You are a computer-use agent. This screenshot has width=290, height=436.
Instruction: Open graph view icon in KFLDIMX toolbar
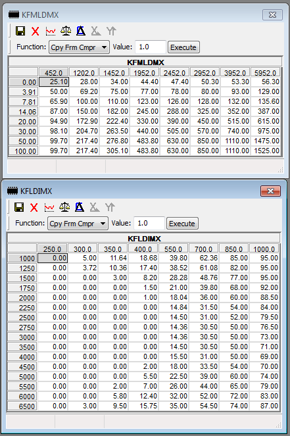coord(49,207)
